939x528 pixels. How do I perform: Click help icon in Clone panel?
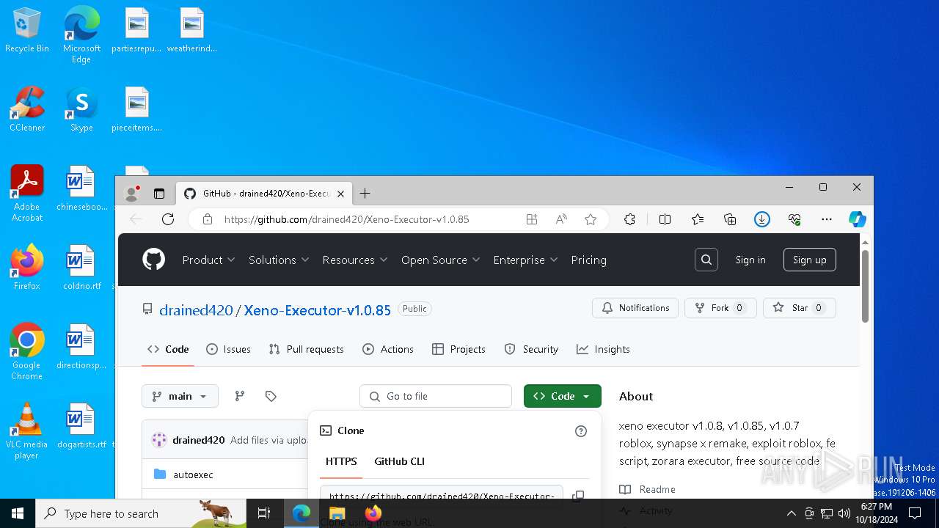581,431
